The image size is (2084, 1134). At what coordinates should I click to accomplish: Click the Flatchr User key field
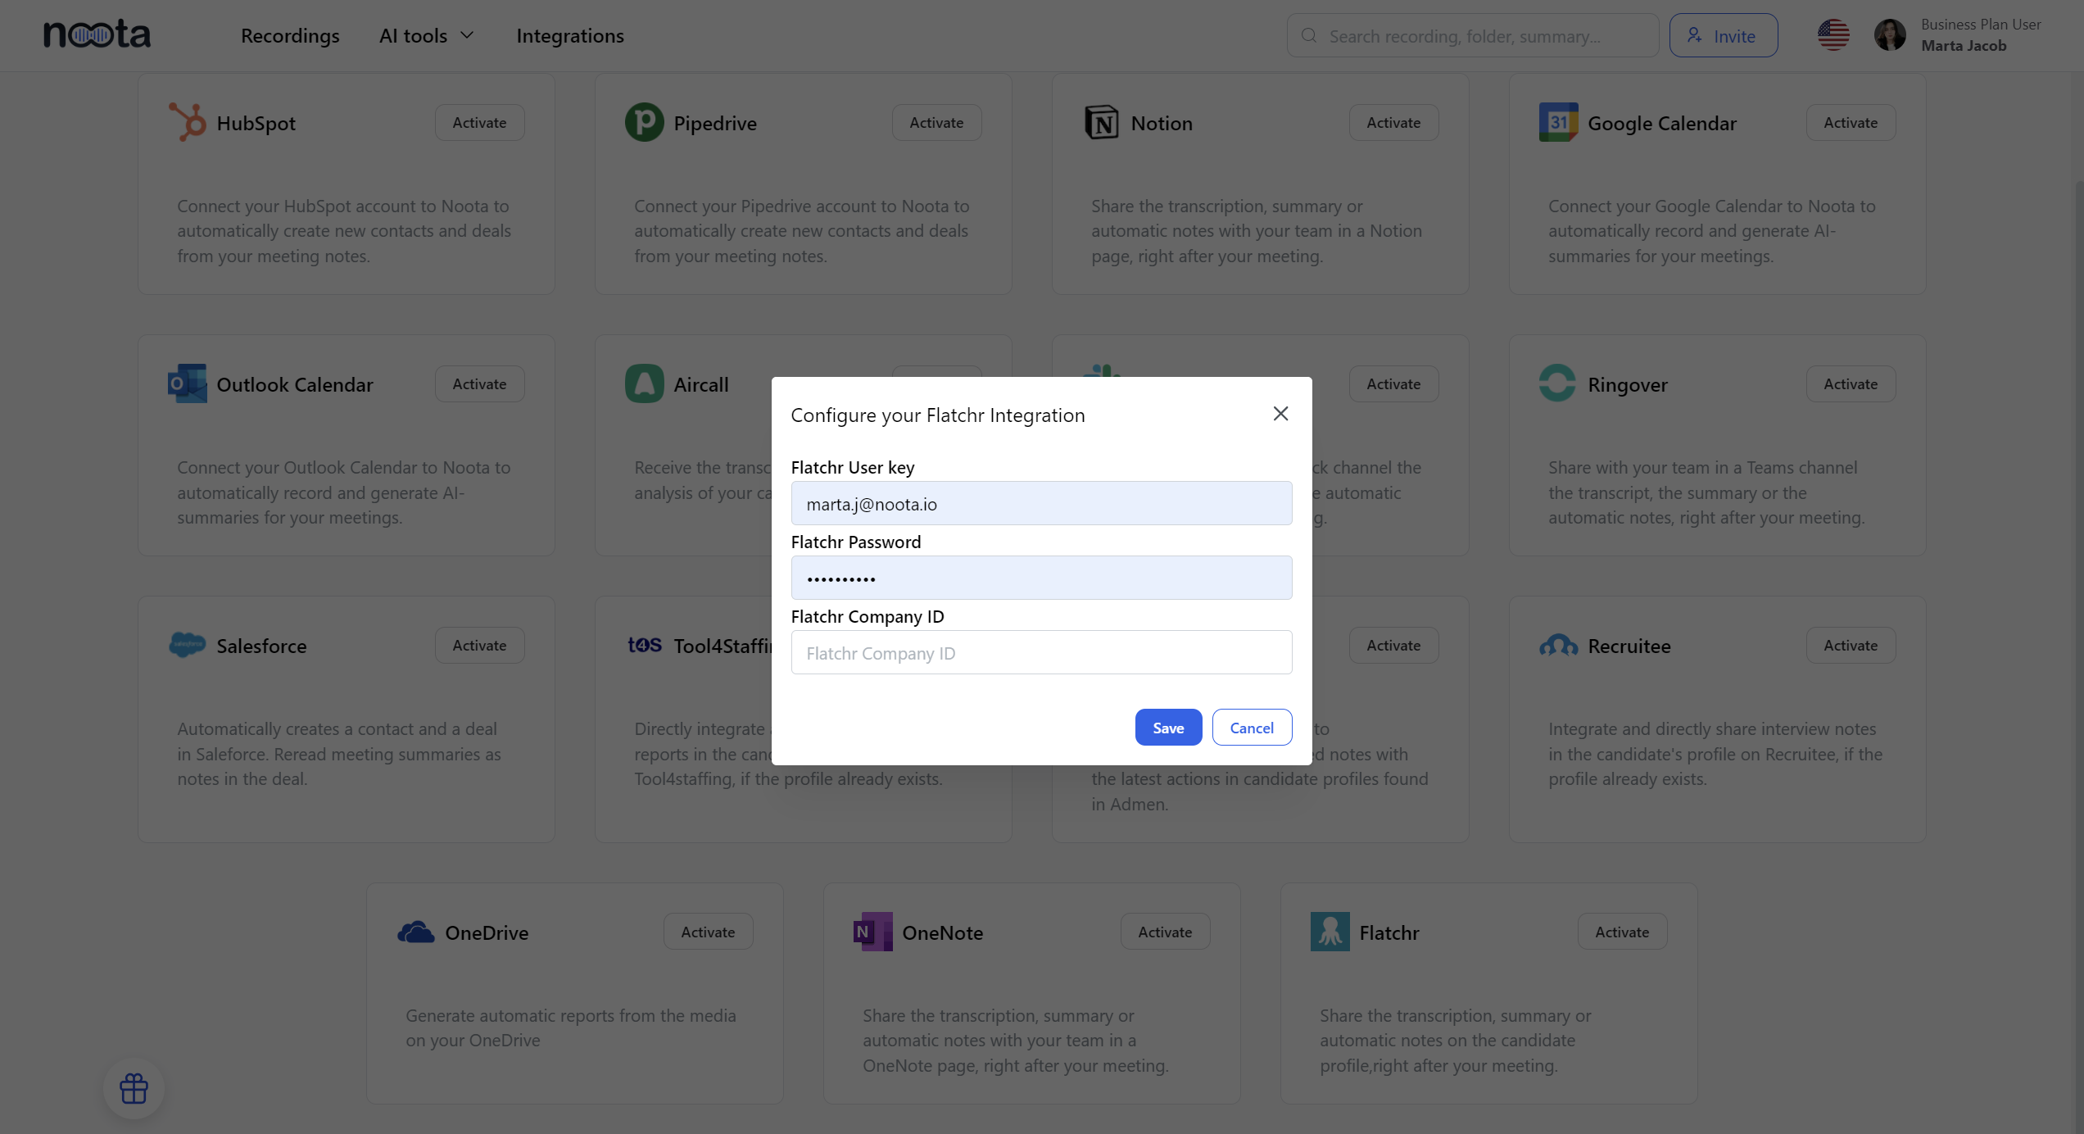[1041, 504]
